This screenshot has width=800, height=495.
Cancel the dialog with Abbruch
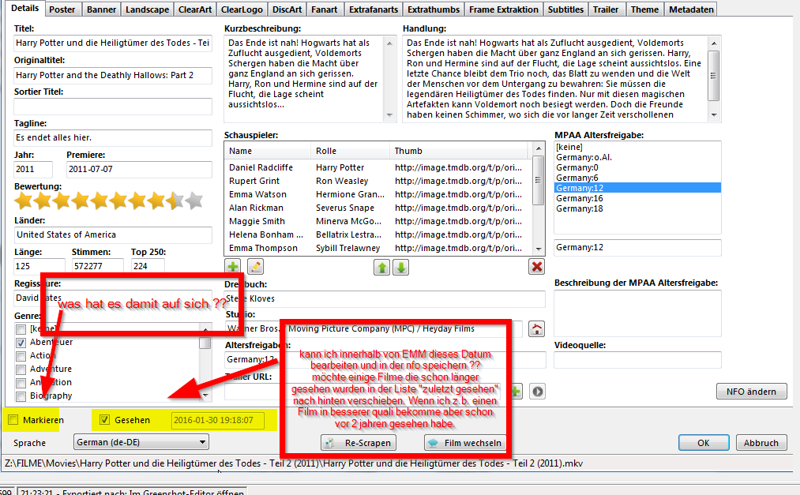click(761, 442)
